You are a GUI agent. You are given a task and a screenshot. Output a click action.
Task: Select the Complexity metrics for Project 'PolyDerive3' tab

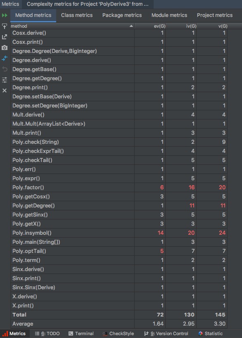click(x=88, y=4)
